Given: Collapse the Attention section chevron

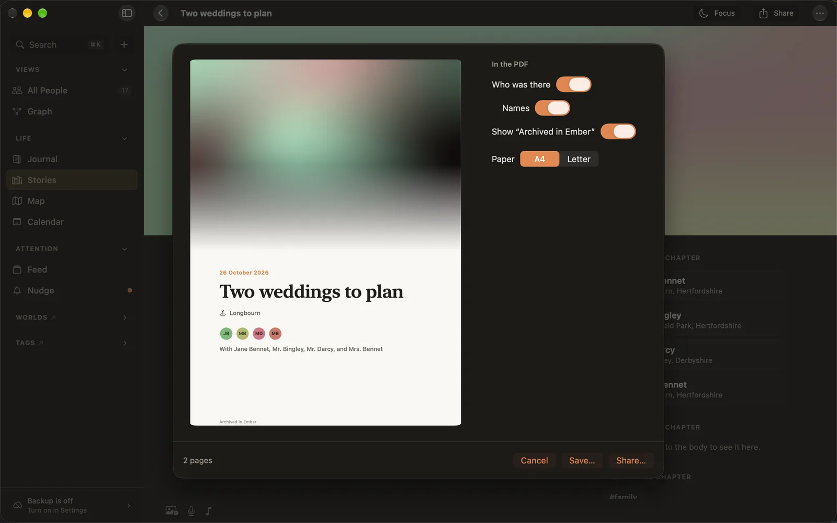Looking at the screenshot, I should (125, 249).
